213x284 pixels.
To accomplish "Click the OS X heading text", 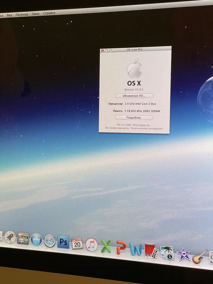I will tap(134, 83).
